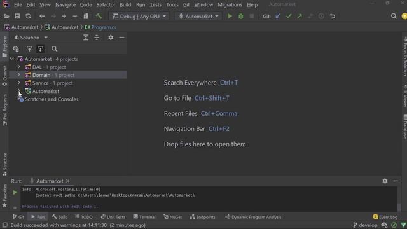This screenshot has height=229, width=407.
Task: Toggle the Pull Requests side window
Action: tap(4, 110)
